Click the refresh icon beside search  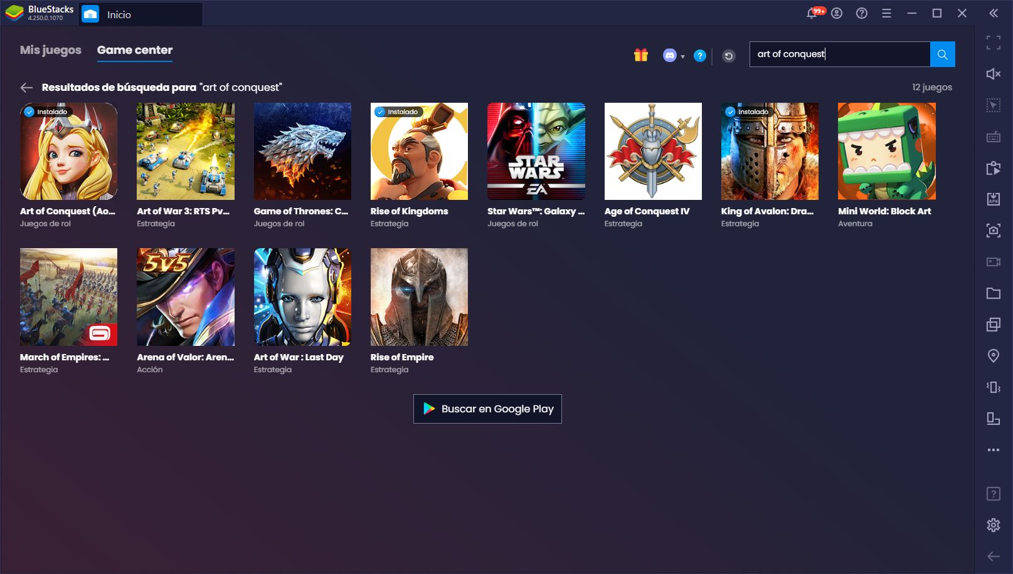click(728, 56)
